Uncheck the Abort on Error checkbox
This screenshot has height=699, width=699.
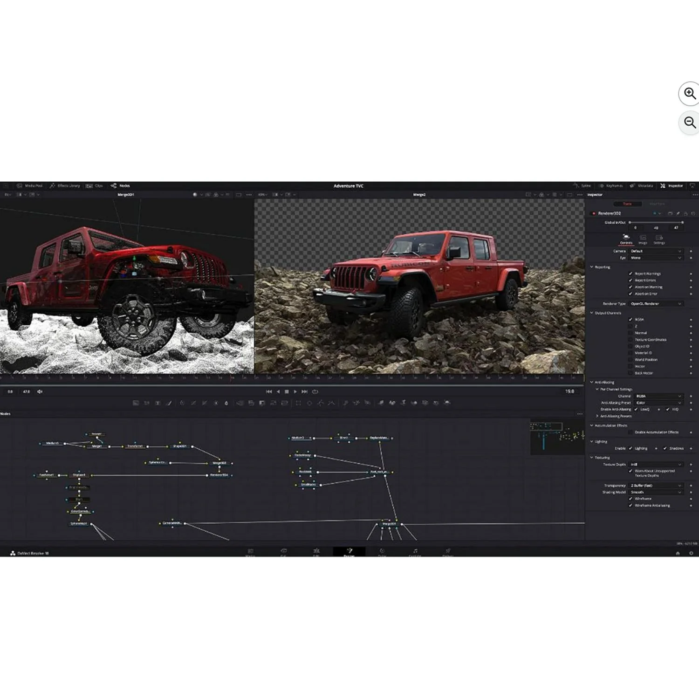click(x=630, y=294)
